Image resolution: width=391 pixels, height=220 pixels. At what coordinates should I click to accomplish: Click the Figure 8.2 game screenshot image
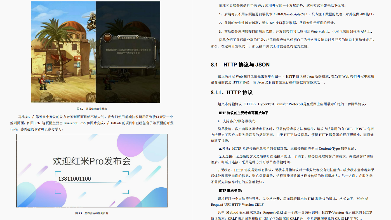tap(96, 52)
